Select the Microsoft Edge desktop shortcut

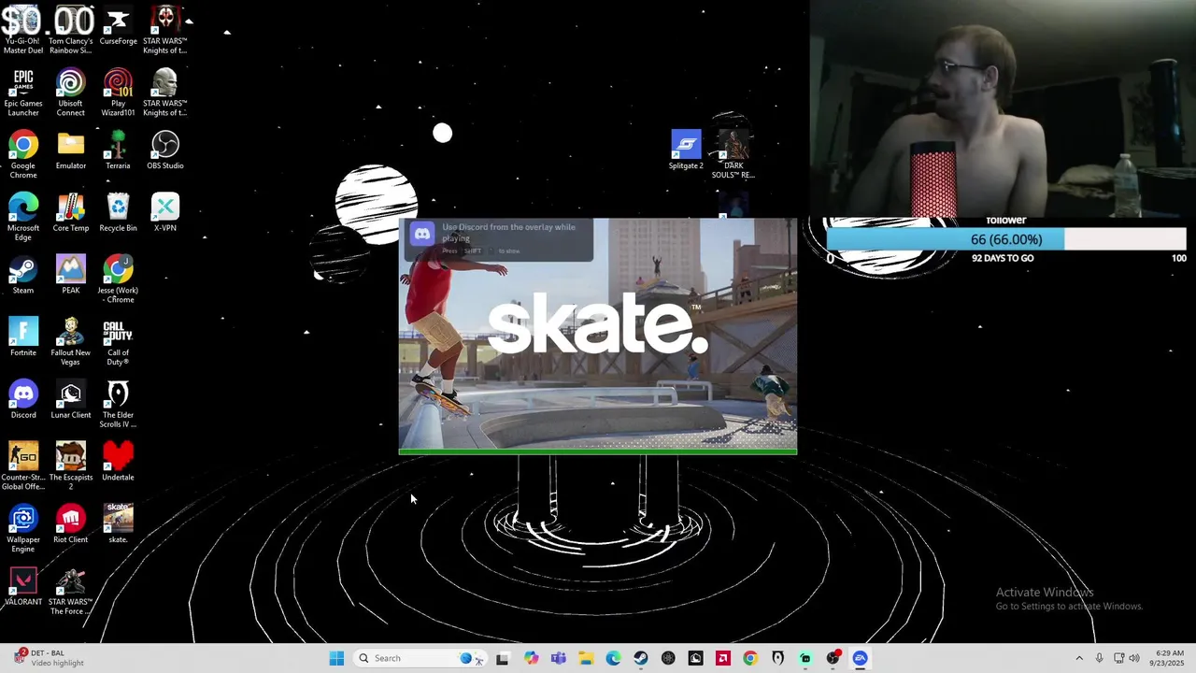point(23,218)
